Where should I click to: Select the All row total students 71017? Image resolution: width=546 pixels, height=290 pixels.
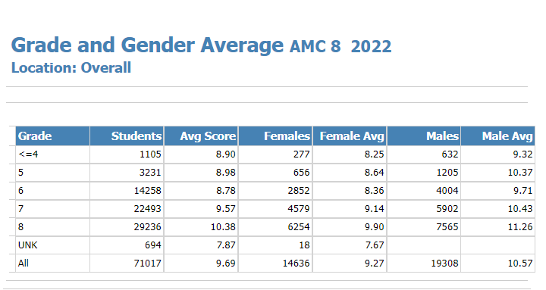coord(148,263)
